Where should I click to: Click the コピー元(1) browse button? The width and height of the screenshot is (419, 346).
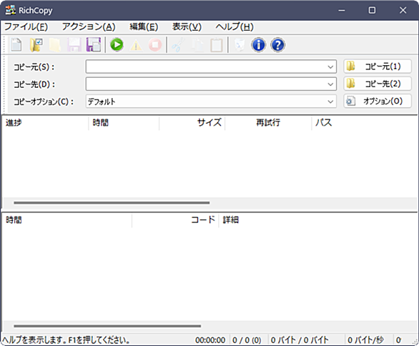pos(378,66)
